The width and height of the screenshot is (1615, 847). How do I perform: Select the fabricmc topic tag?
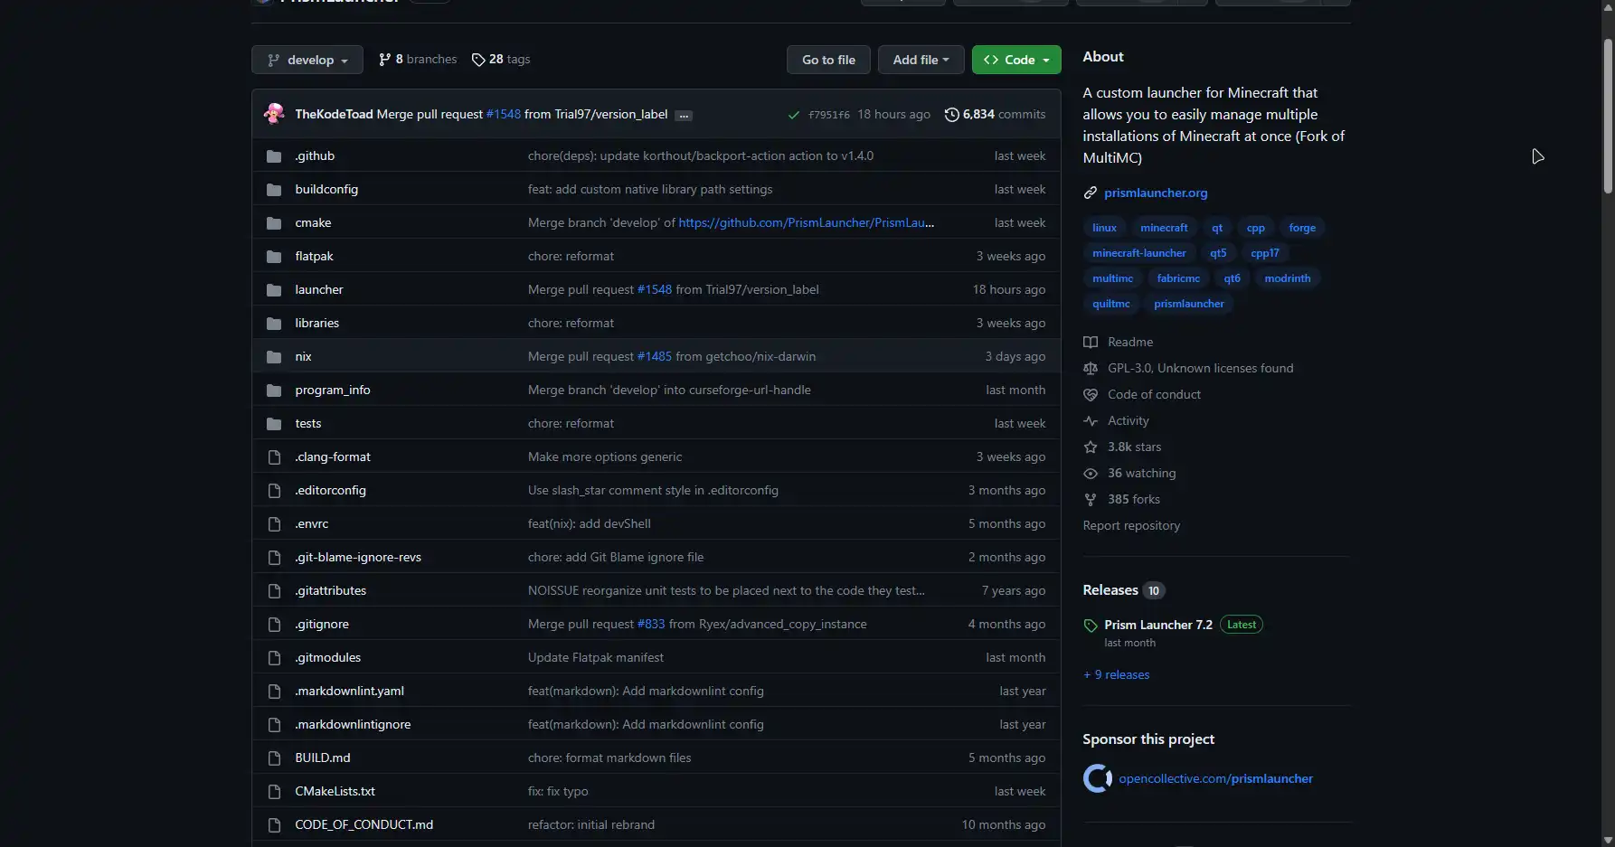click(x=1178, y=278)
